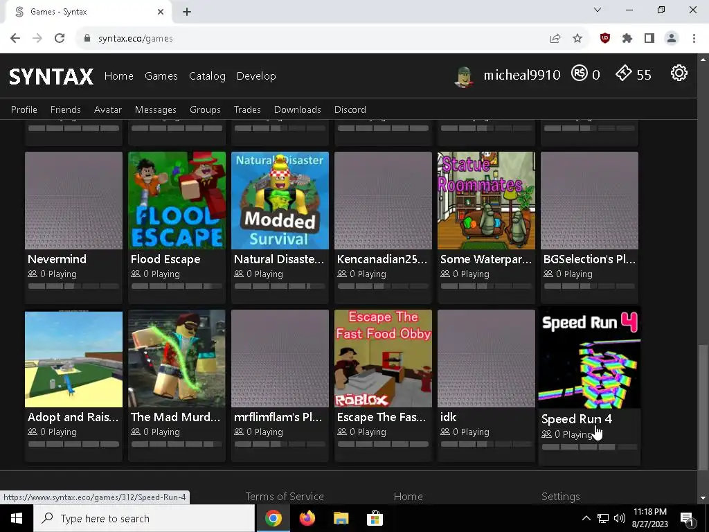Expand the tab search chevron in title bar
709x532 pixels.
point(598,10)
